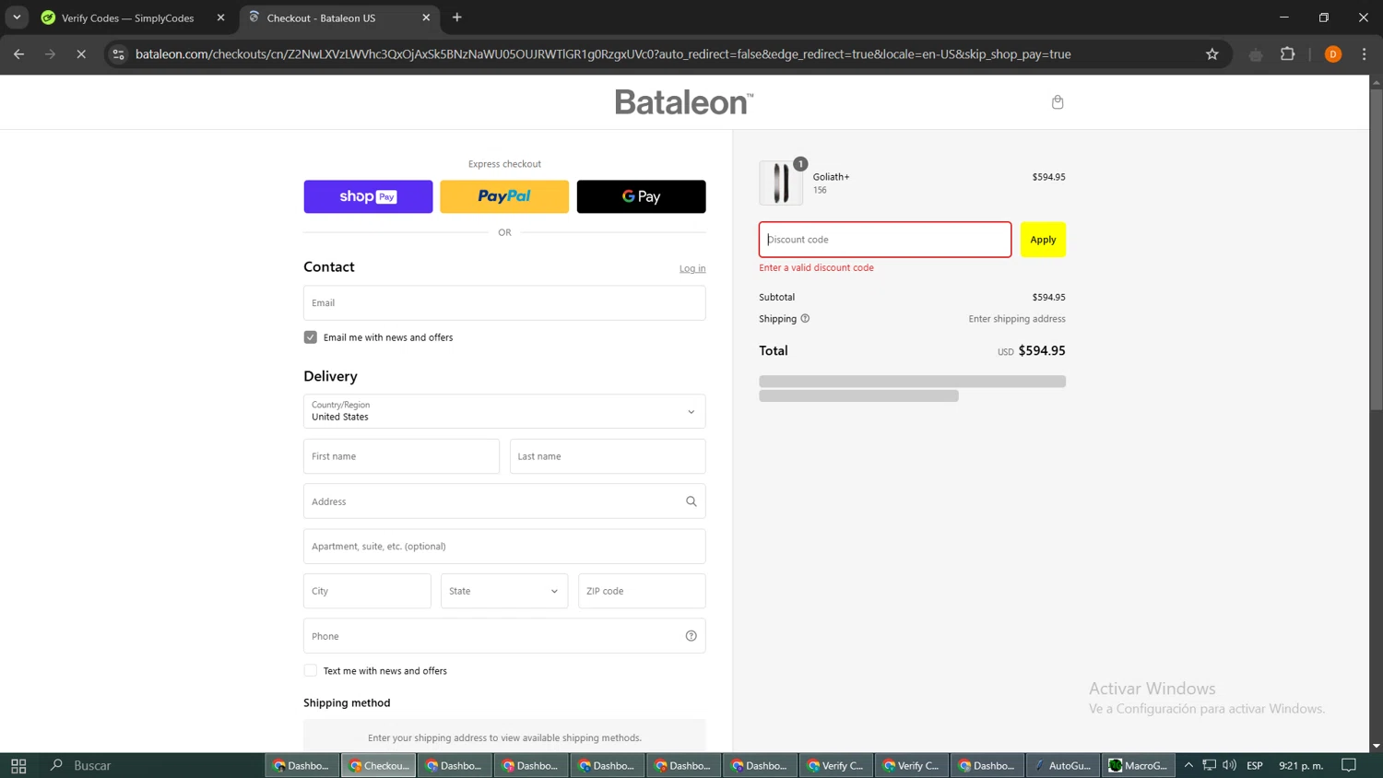Open a new browser tab
The height and width of the screenshot is (778, 1383).
(x=457, y=18)
